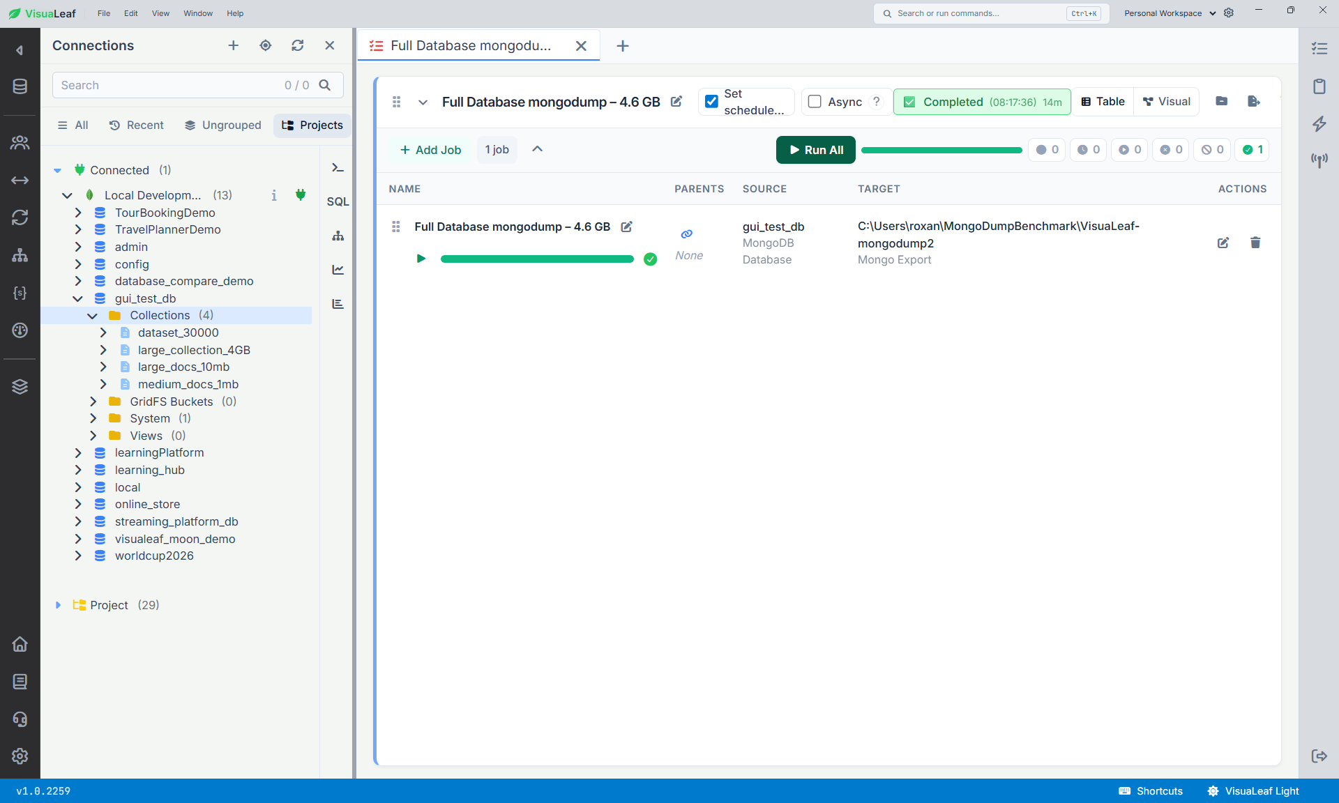Screen dimensions: 1339x803
Task: Select the Recent connections tab
Action: [137, 125]
